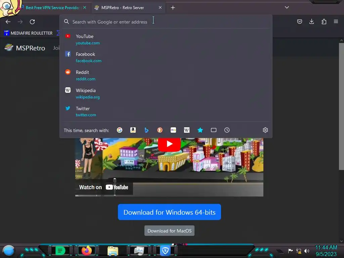Open the Extensions puzzle icon

(324, 21)
